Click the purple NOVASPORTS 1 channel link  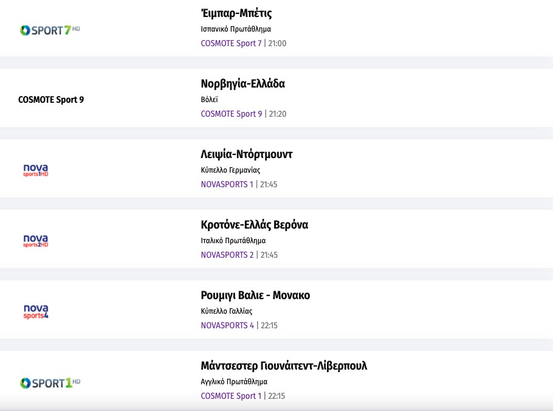point(227,184)
